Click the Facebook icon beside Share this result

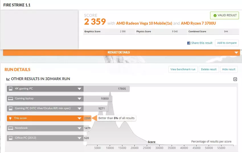[188, 43]
